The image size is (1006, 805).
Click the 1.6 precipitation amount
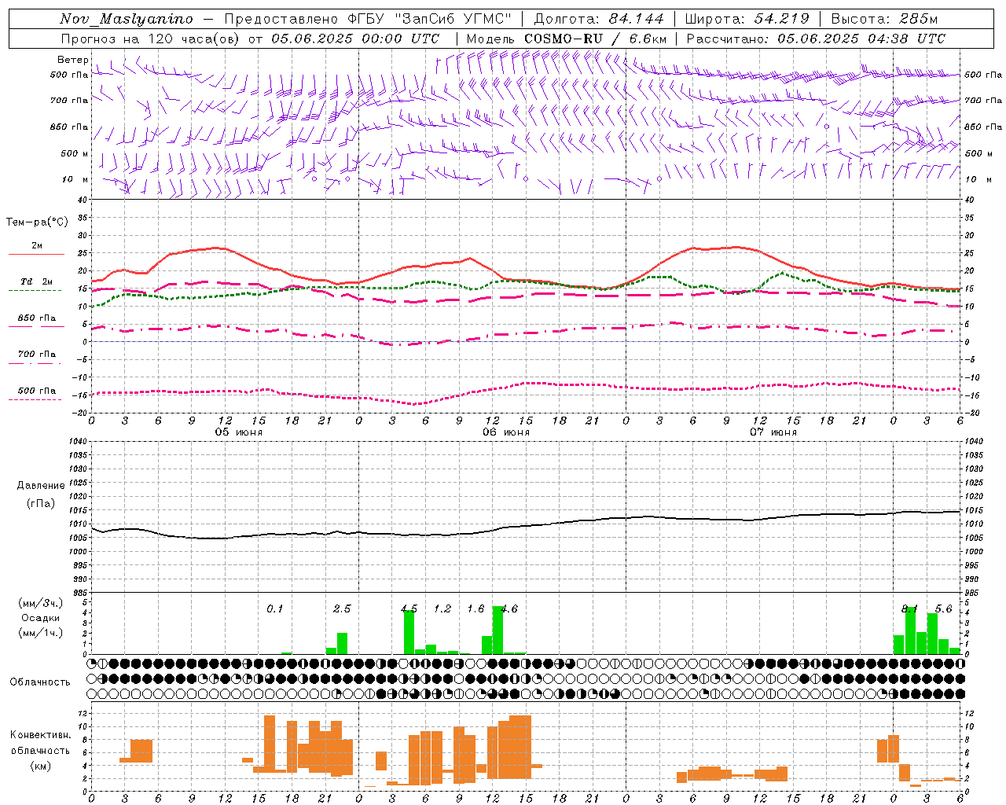coord(475,609)
